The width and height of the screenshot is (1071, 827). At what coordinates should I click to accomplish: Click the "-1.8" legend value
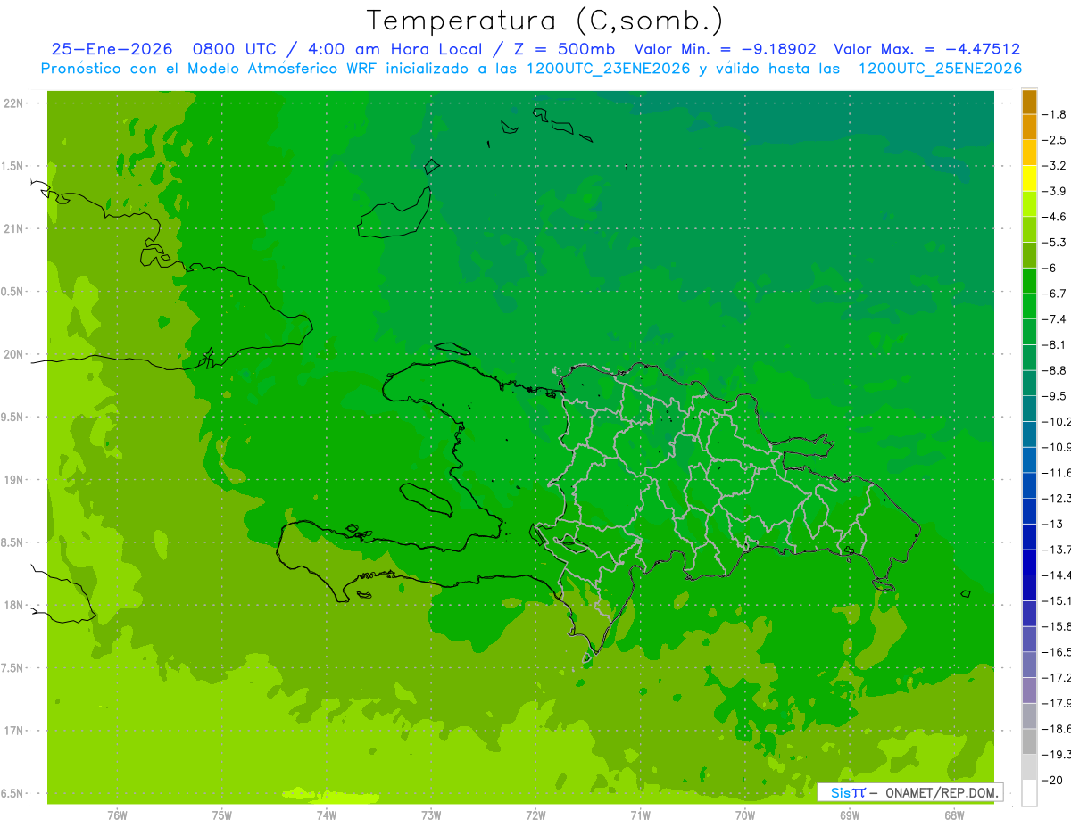click(1054, 114)
